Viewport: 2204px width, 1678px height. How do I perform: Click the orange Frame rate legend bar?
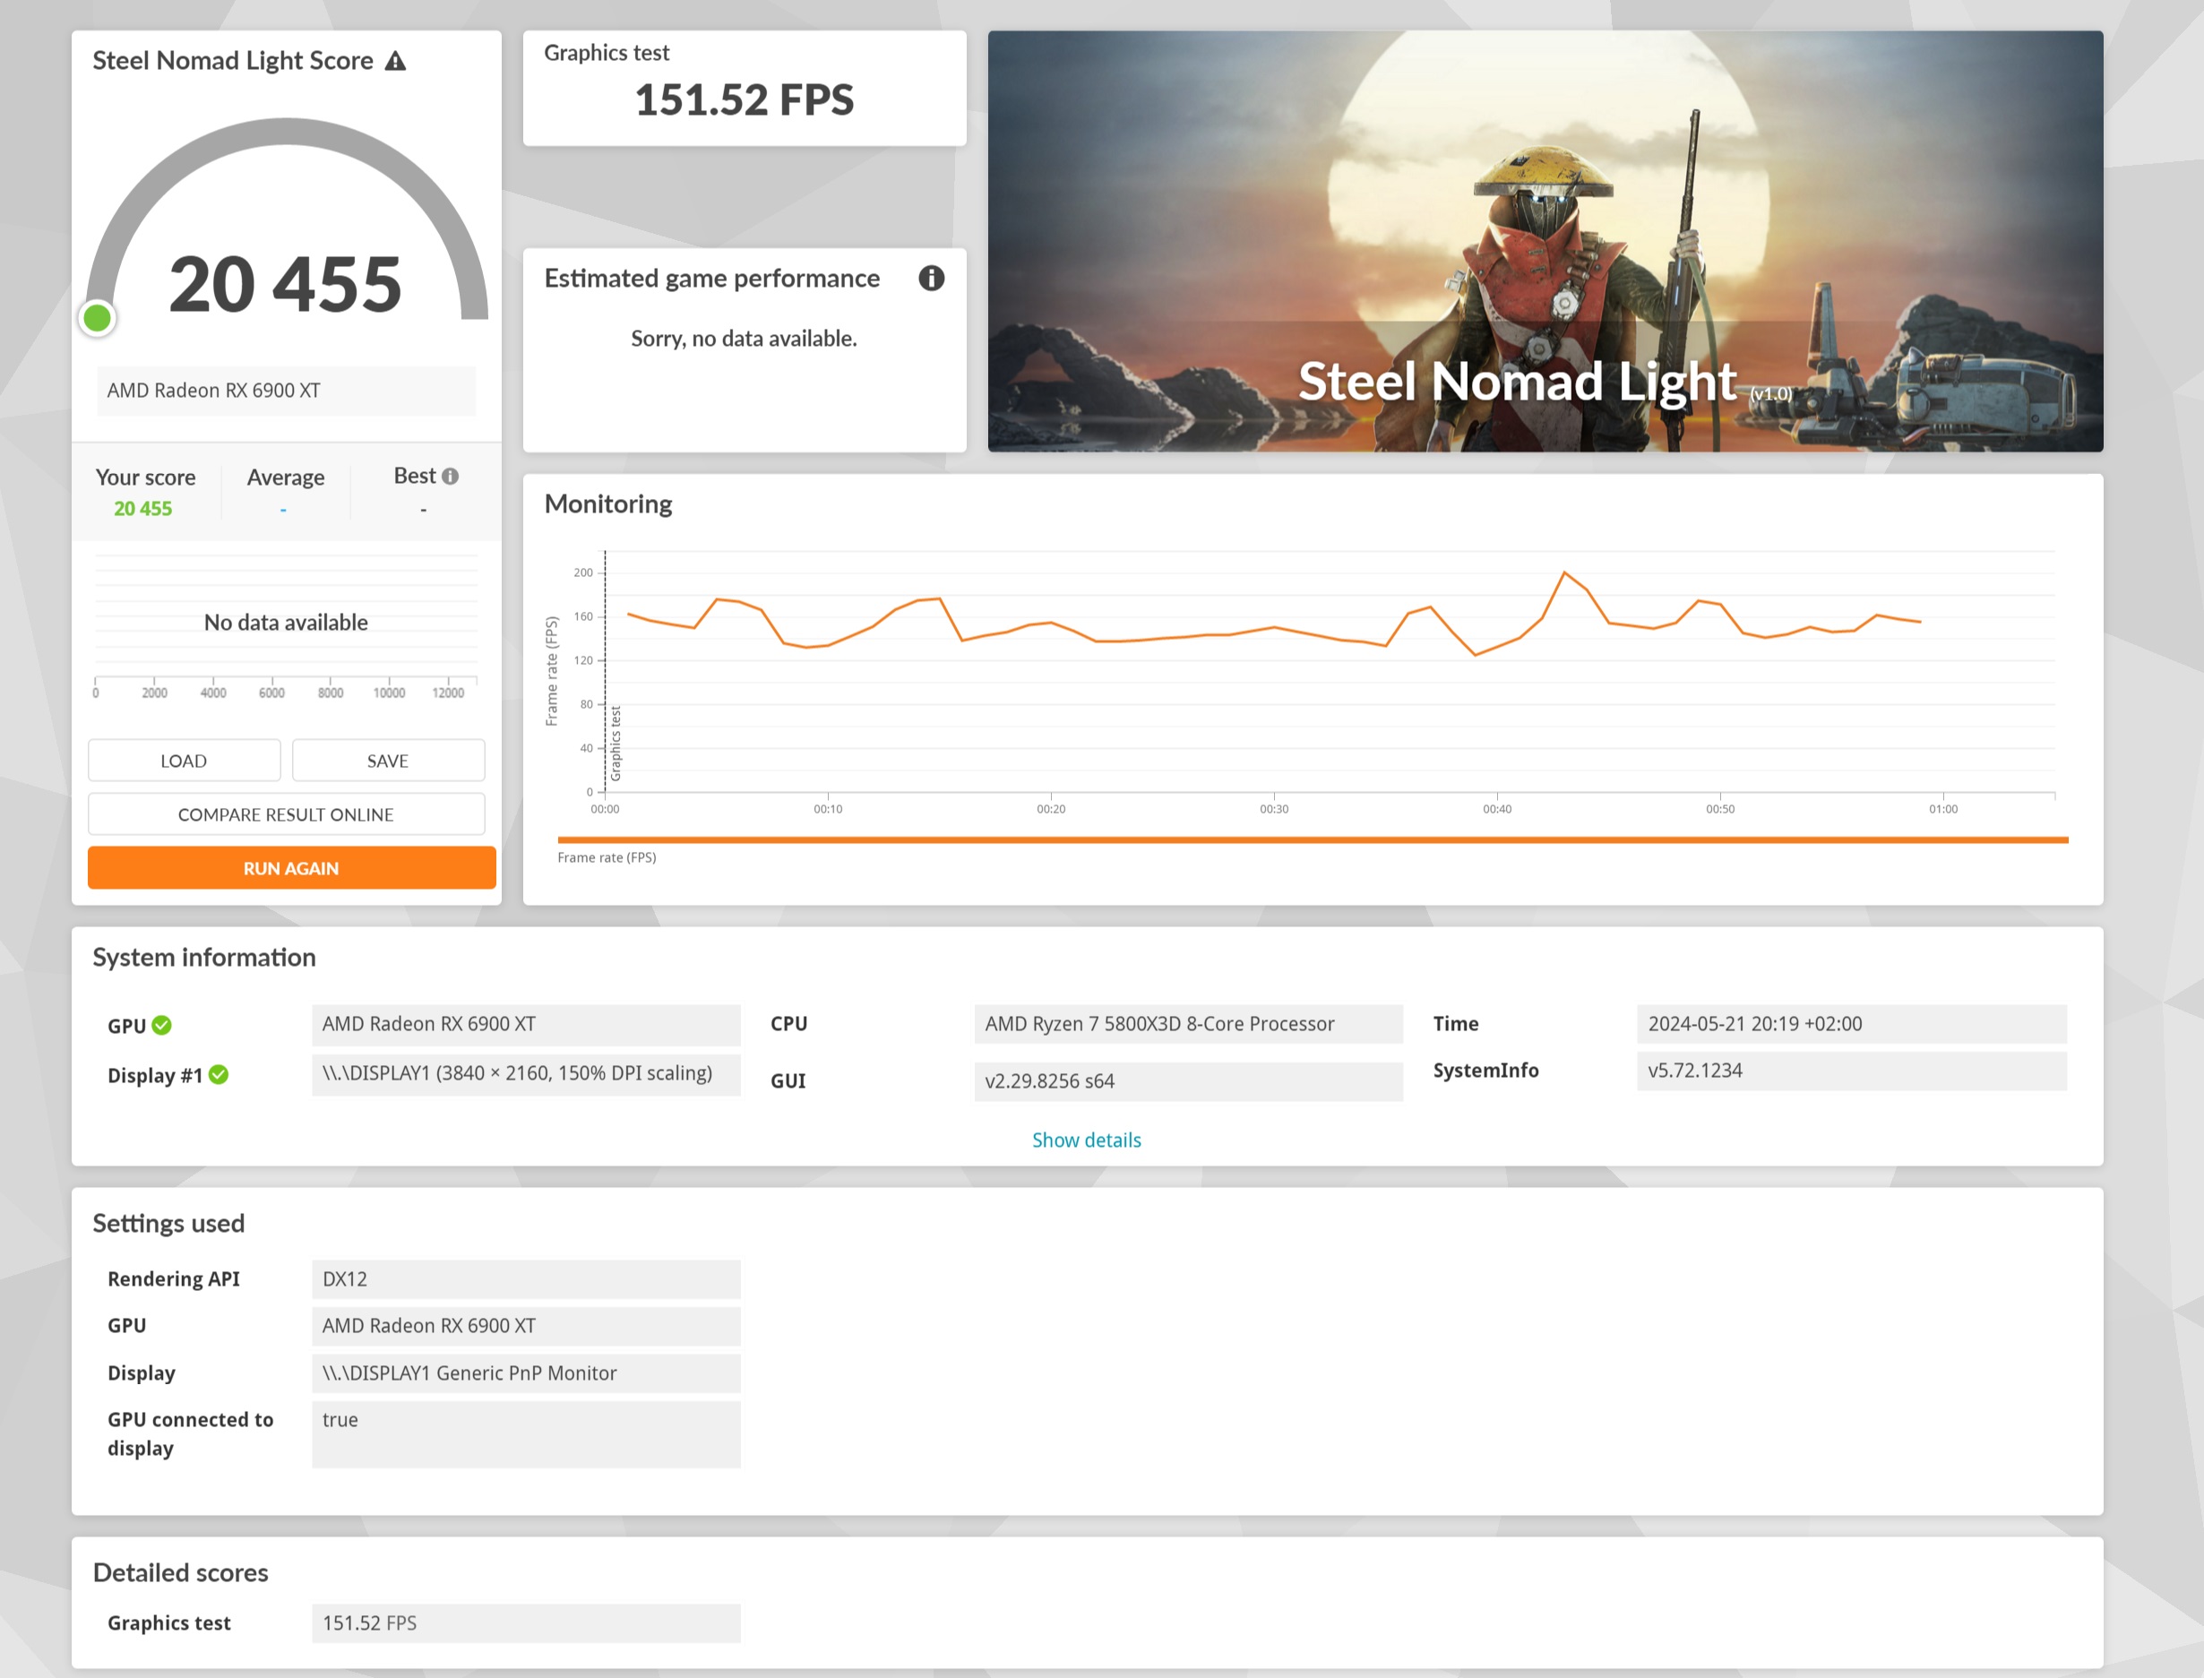[x=1312, y=840]
